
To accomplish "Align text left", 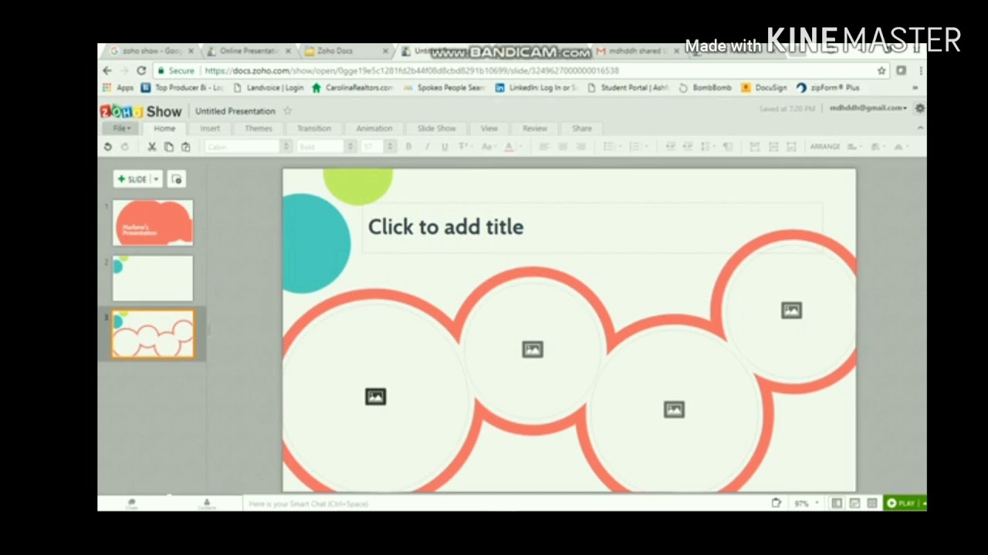I will [x=543, y=146].
